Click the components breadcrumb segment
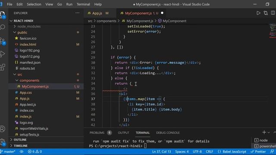 coord(107,21)
